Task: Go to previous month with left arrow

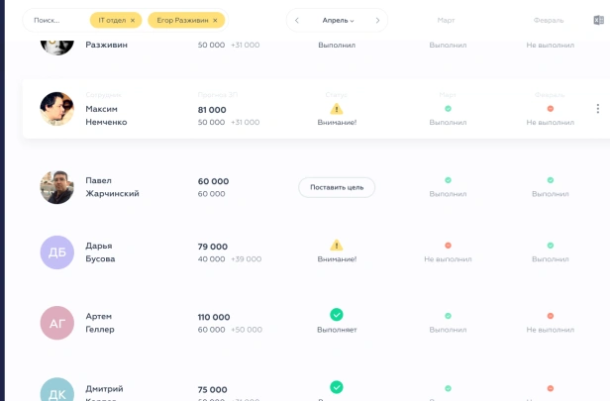Action: pos(297,20)
